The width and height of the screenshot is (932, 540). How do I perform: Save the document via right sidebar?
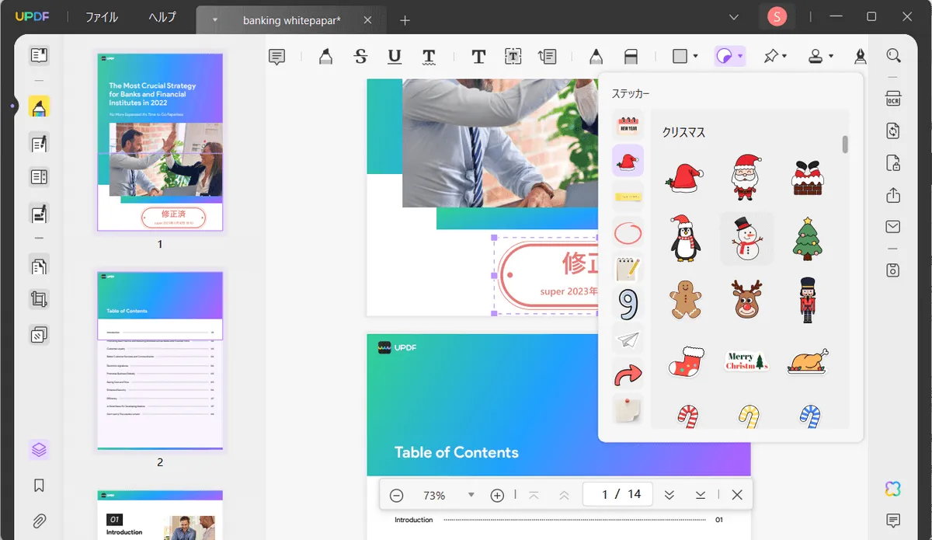pyautogui.click(x=893, y=270)
